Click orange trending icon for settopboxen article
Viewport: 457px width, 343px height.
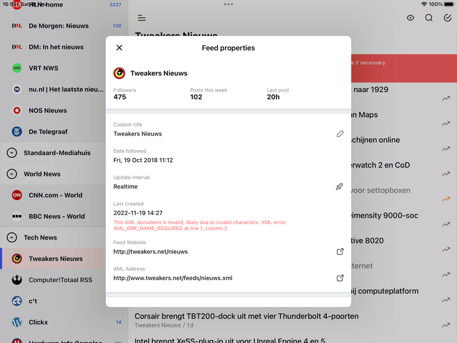[x=446, y=199]
